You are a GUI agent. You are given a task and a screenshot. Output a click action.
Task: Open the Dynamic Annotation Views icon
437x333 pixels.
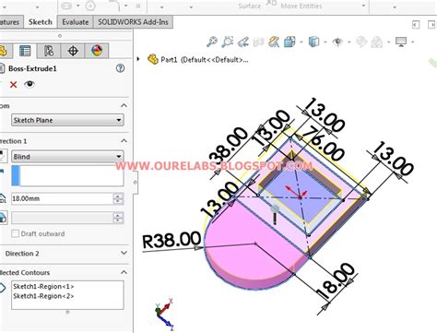(x=274, y=42)
